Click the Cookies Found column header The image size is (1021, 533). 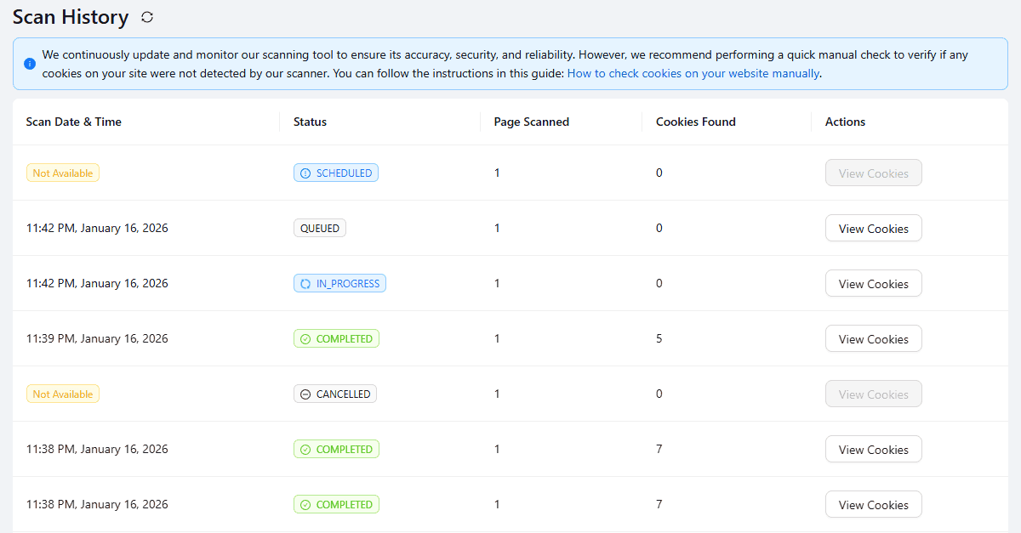tap(695, 122)
